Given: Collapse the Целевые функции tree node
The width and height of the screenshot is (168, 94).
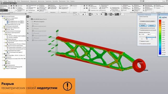Looking at the screenshot, I should [x=4, y=39].
